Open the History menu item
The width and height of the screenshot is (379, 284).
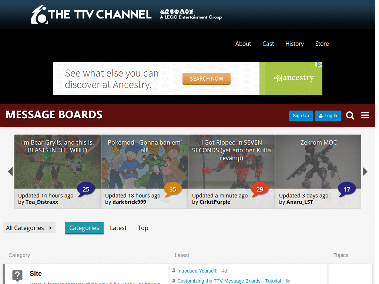click(x=294, y=44)
